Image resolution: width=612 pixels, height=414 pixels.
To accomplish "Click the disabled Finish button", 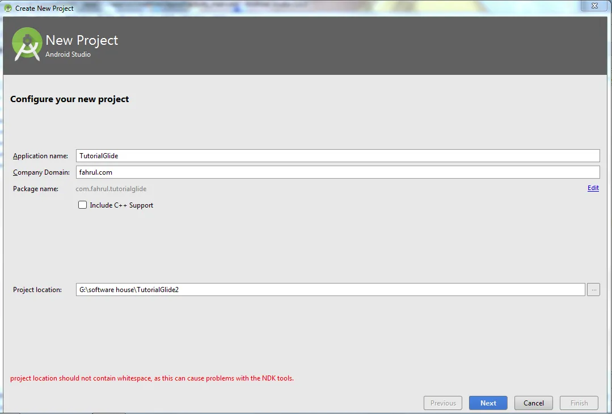I will click(579, 403).
